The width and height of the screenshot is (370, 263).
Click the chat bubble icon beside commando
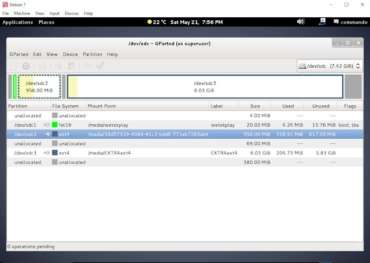tap(336, 22)
